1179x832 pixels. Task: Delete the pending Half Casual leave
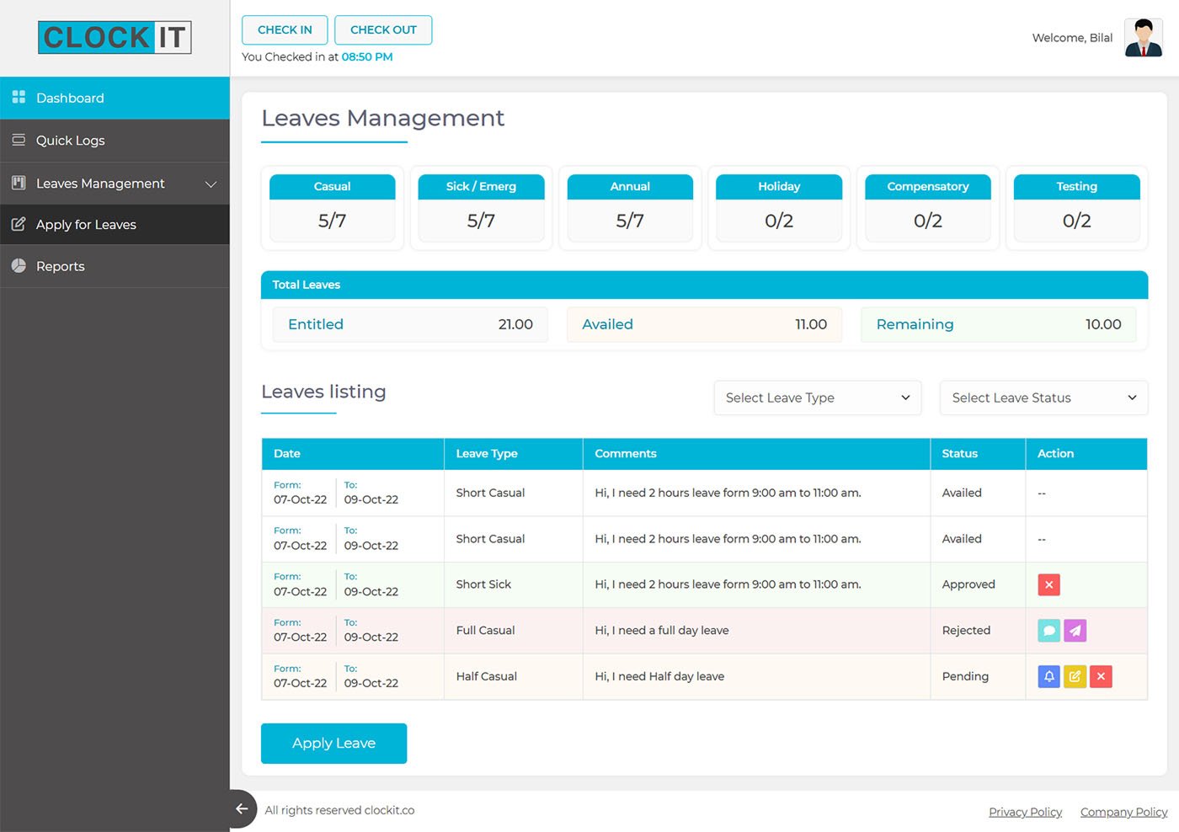(1101, 676)
